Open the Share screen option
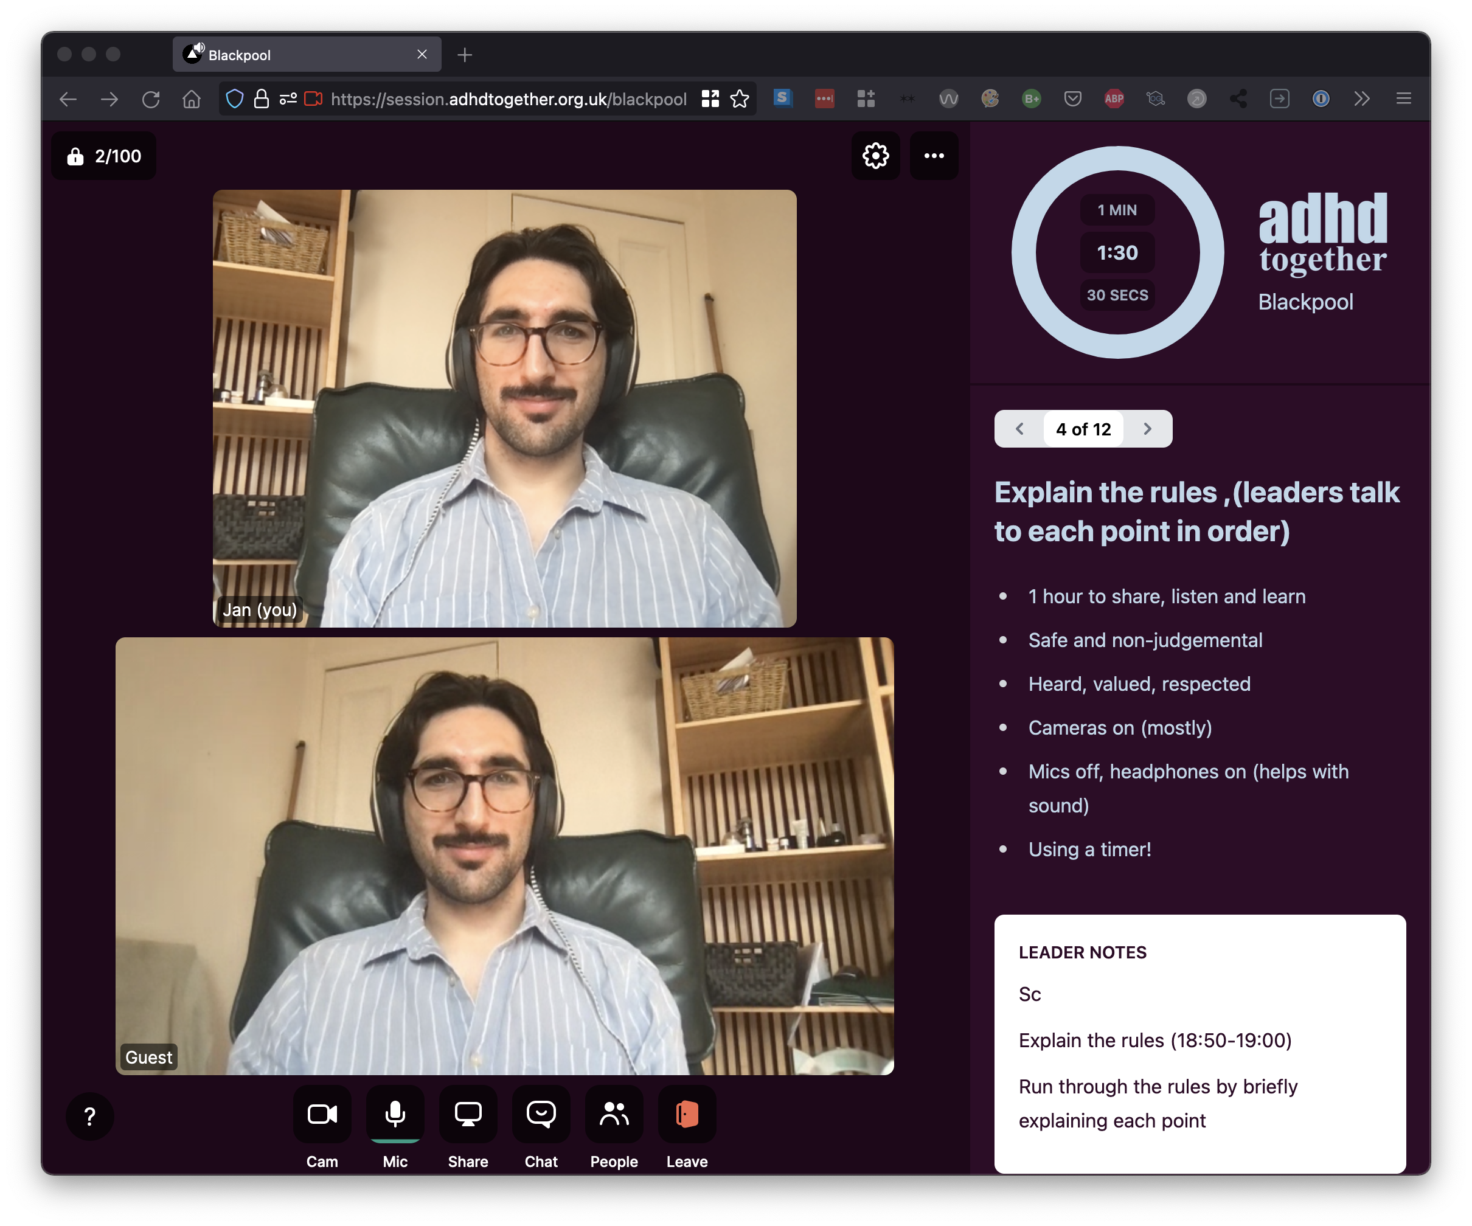The image size is (1472, 1226). click(468, 1115)
